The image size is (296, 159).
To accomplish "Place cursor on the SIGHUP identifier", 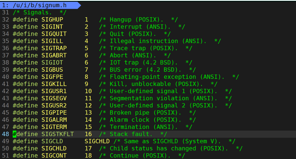I will 52,20.
